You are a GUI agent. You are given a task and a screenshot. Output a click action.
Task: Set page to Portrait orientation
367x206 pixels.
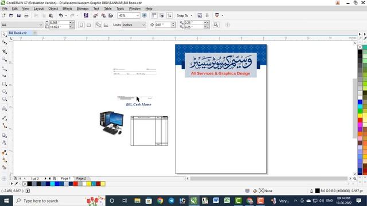click(x=81, y=25)
